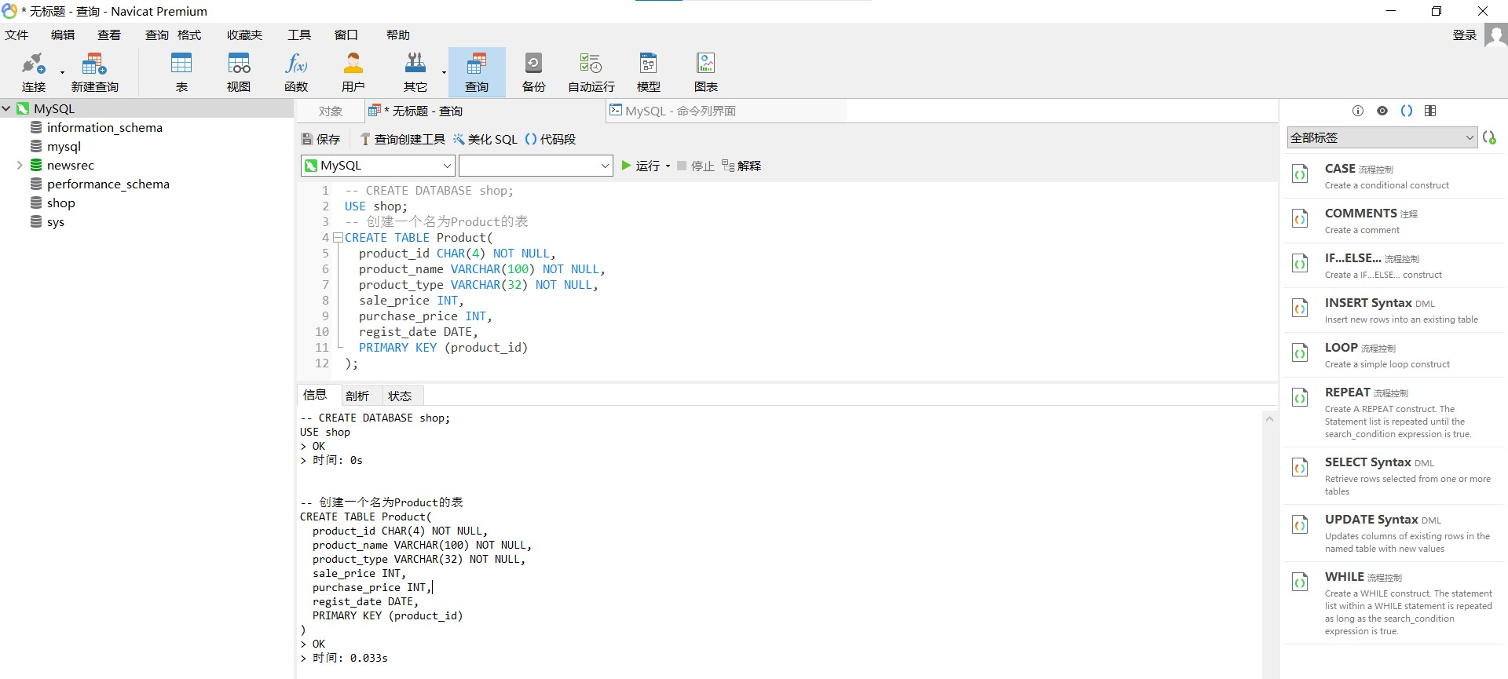Switch to the 对象 tab
The width and height of the screenshot is (1508, 679).
[x=331, y=111]
